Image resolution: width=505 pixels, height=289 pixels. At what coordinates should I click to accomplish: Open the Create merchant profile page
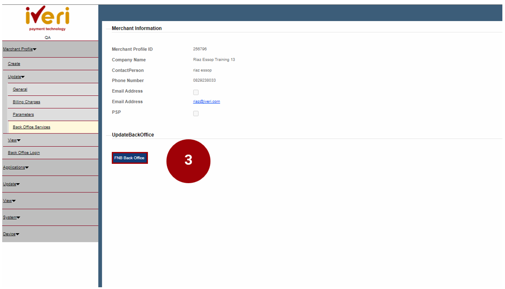pos(14,64)
